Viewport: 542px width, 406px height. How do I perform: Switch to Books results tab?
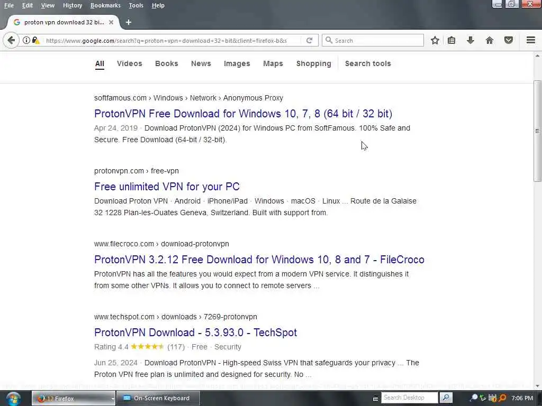tap(167, 63)
